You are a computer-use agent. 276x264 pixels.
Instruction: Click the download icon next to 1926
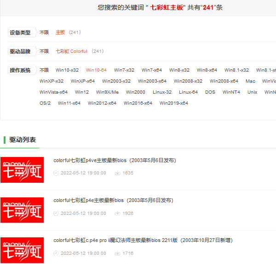pos(117,213)
